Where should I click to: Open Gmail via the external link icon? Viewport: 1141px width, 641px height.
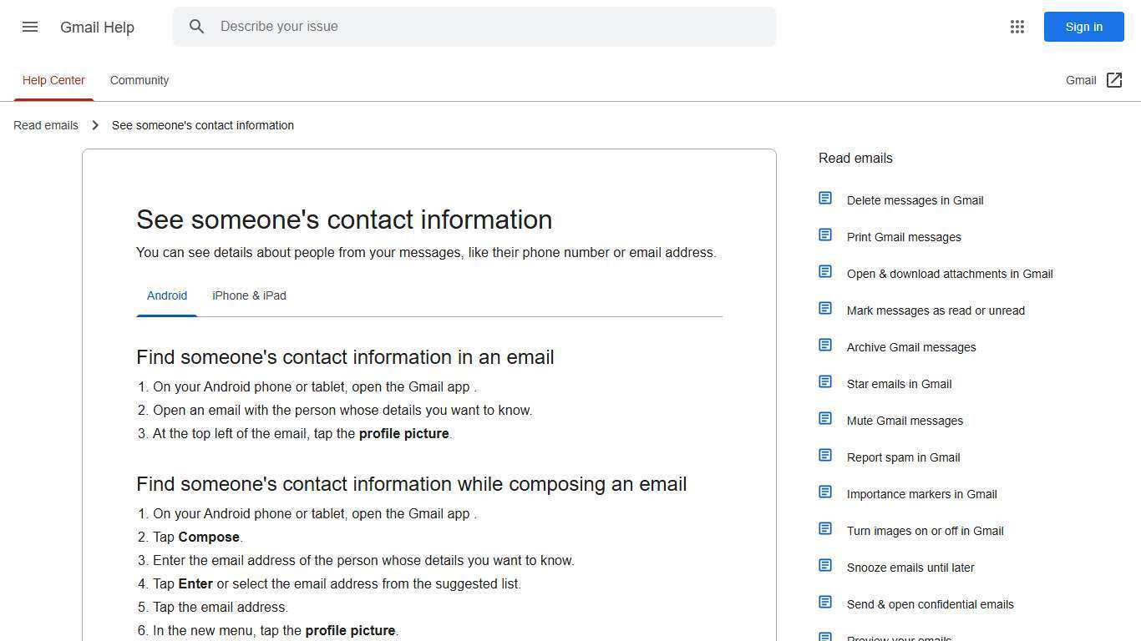(x=1115, y=80)
